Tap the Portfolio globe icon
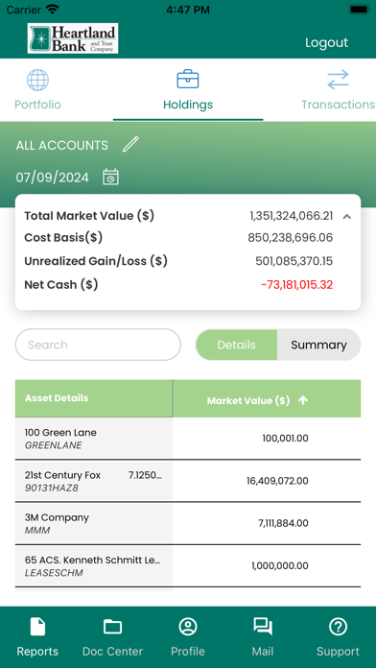The image size is (376, 668). tap(38, 80)
